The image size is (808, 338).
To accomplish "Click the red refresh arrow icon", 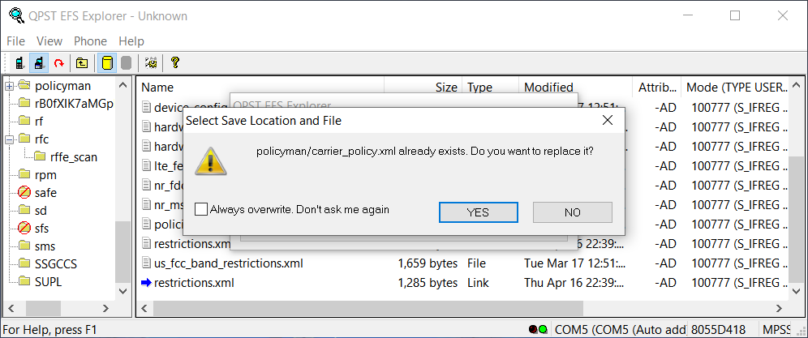I will pyautogui.click(x=58, y=63).
